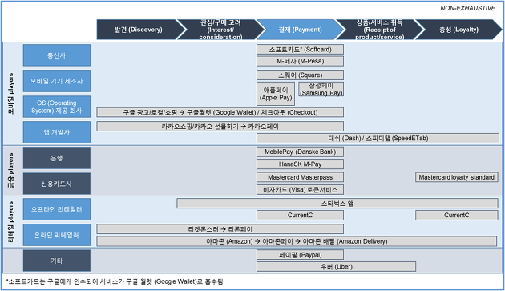
Task: Click the 소프트카드 (Softcard) box
Action: click(300, 50)
